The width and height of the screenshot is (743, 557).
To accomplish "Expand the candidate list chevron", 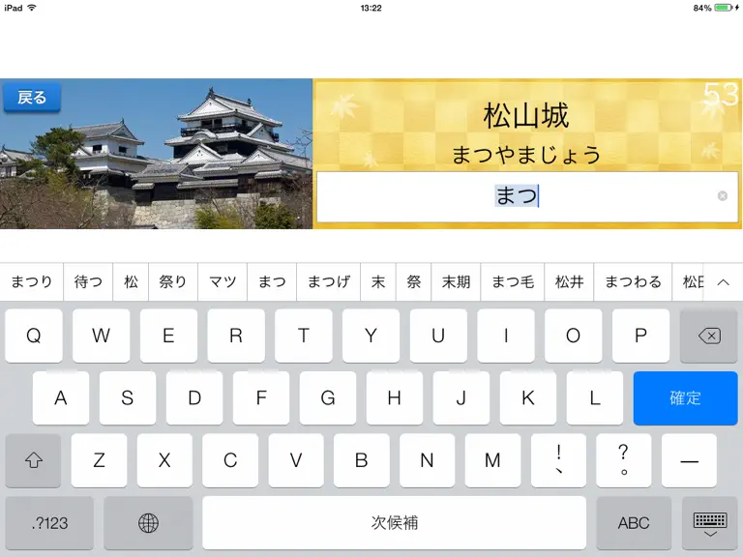I will point(723,282).
